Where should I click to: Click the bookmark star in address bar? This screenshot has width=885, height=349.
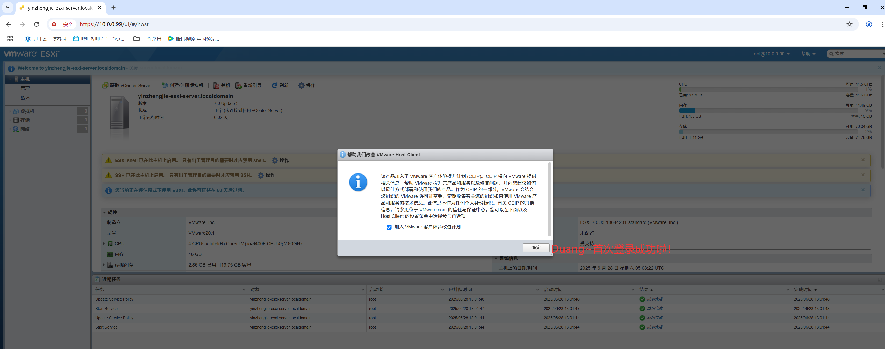[x=849, y=24]
